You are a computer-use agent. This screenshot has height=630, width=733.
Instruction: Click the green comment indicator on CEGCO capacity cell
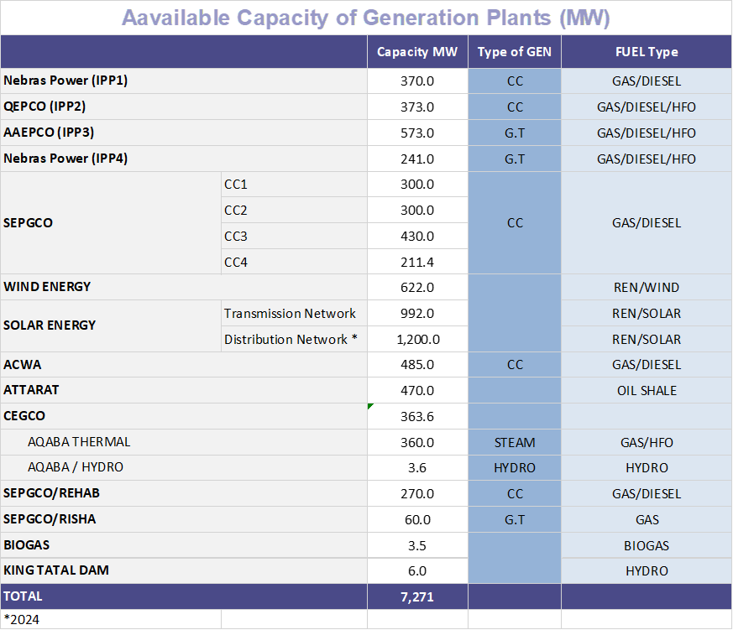click(x=370, y=405)
